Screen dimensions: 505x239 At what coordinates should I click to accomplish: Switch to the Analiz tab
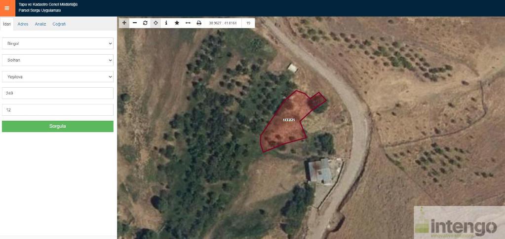40,24
